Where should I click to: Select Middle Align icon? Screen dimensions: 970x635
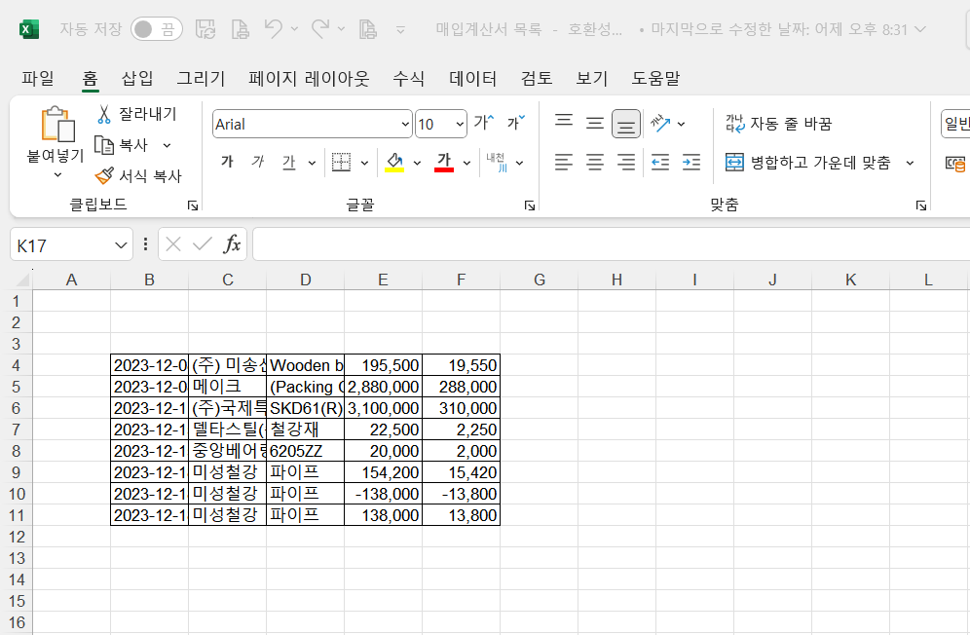point(594,124)
